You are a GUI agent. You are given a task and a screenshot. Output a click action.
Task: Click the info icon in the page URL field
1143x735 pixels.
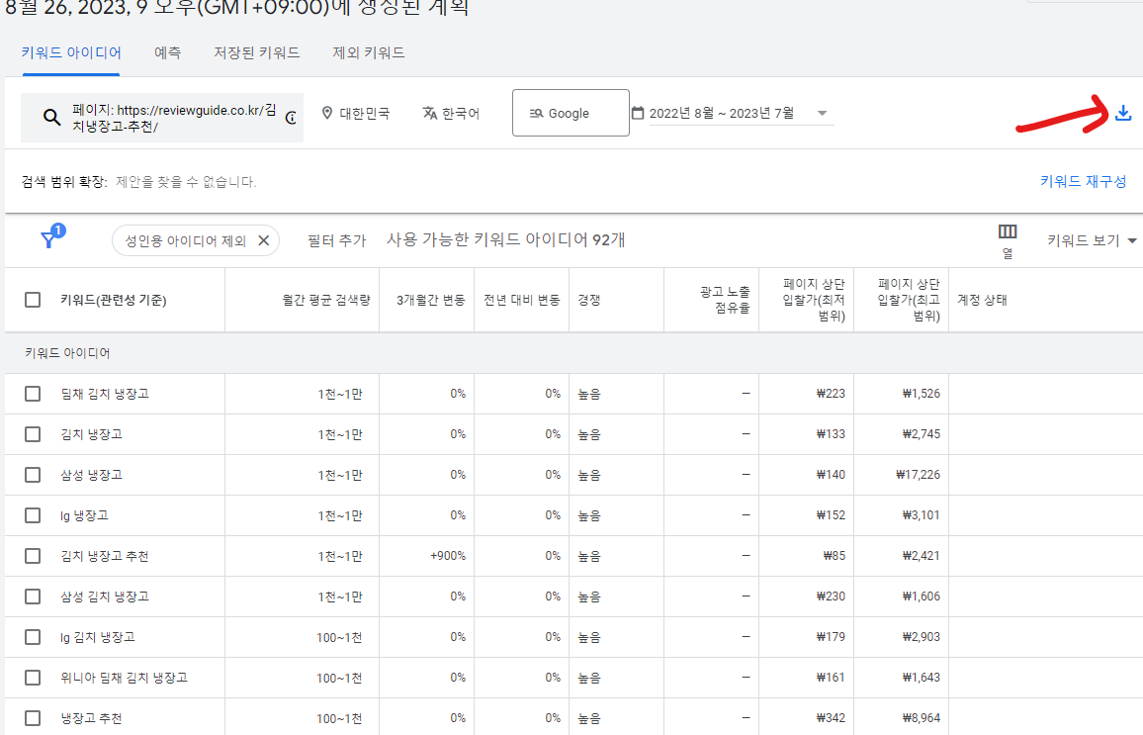point(290,119)
